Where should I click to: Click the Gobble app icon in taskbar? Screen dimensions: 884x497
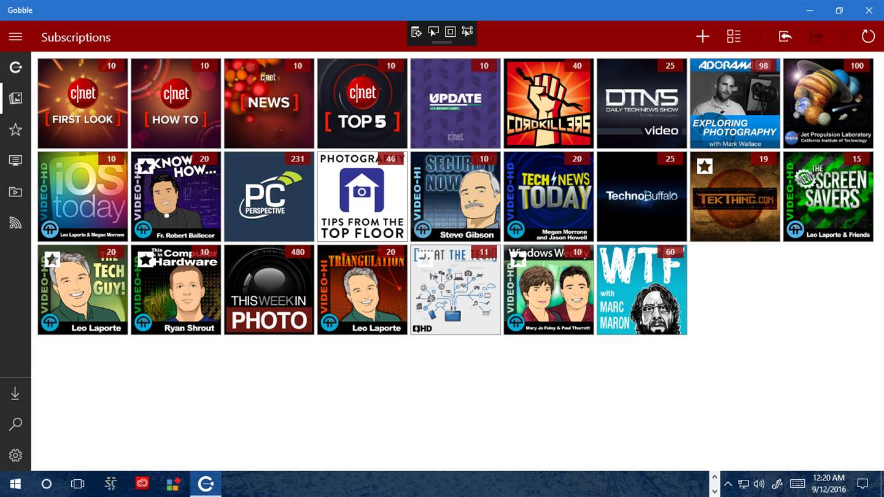[206, 484]
